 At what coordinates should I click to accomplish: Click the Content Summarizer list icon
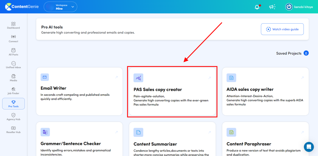coord(138,132)
